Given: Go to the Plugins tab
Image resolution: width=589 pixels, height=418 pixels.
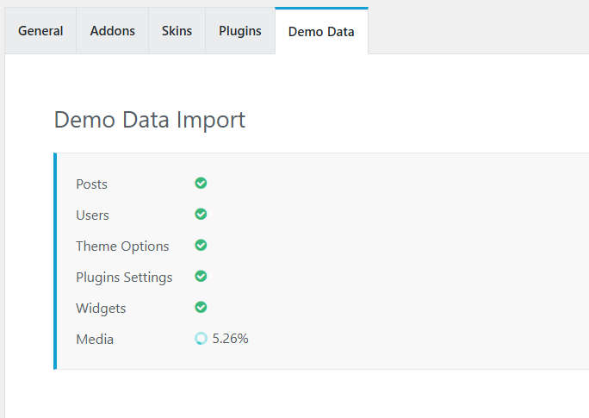Looking at the screenshot, I should click(240, 31).
